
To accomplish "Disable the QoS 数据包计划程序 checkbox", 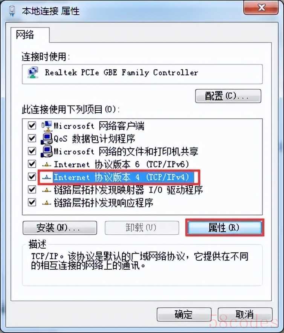I will tap(32, 138).
